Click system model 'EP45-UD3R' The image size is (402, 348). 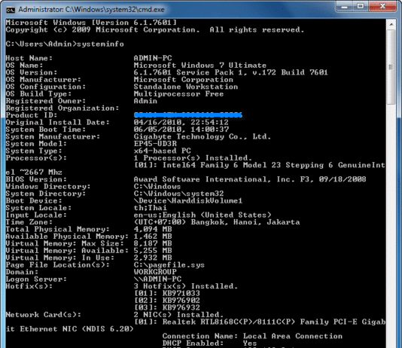pyautogui.click(x=155, y=144)
